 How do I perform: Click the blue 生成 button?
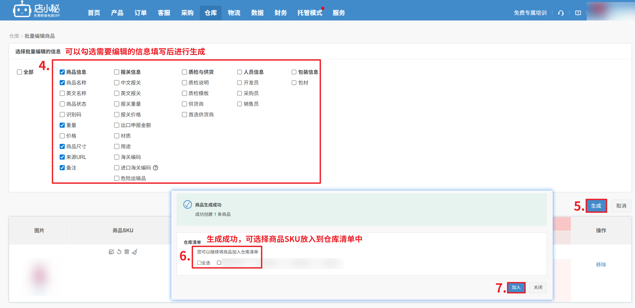pyautogui.click(x=596, y=206)
